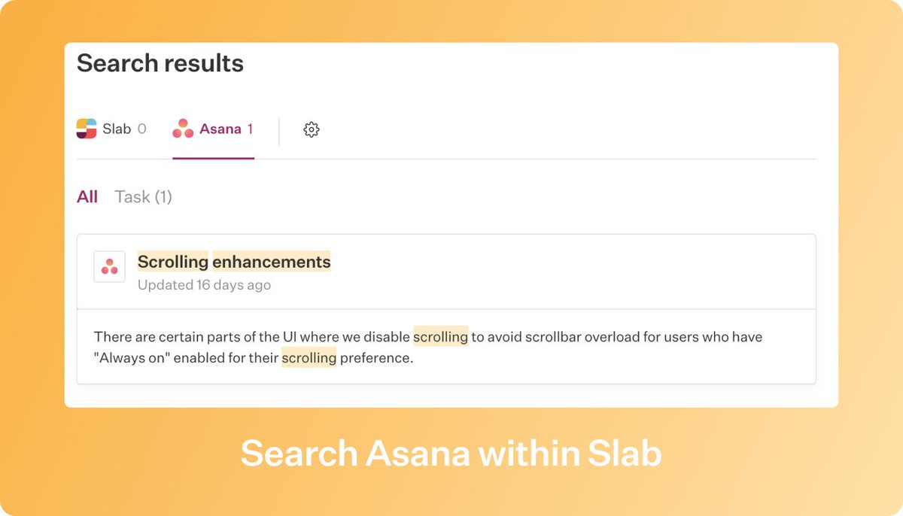903x516 pixels.
Task: Click the Search Asana within Slab caption
Action: (451, 454)
